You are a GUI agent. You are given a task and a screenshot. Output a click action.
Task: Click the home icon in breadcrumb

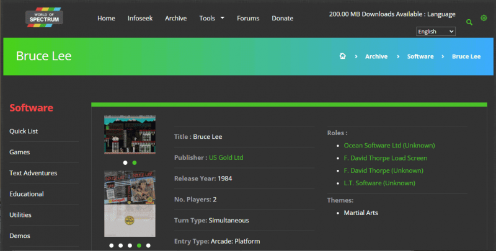342,56
